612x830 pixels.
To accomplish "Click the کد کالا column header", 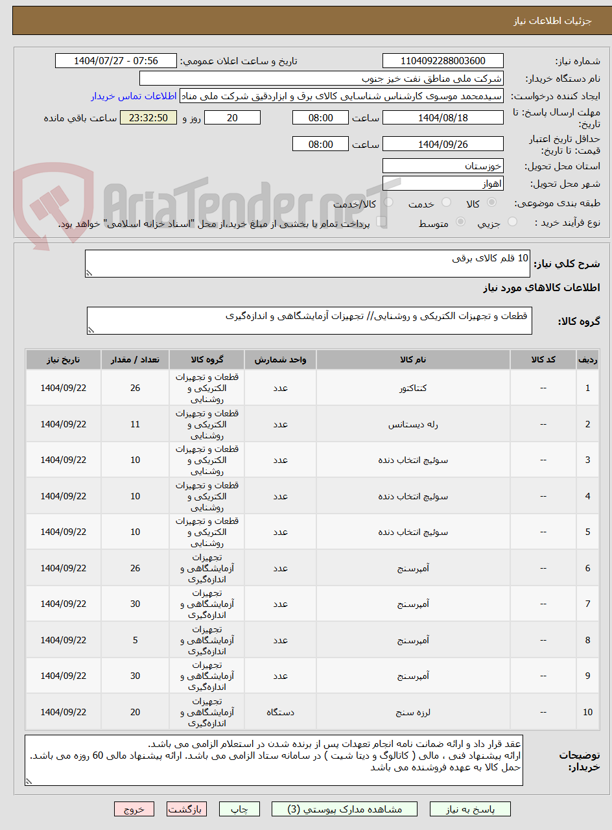I will [543, 359].
